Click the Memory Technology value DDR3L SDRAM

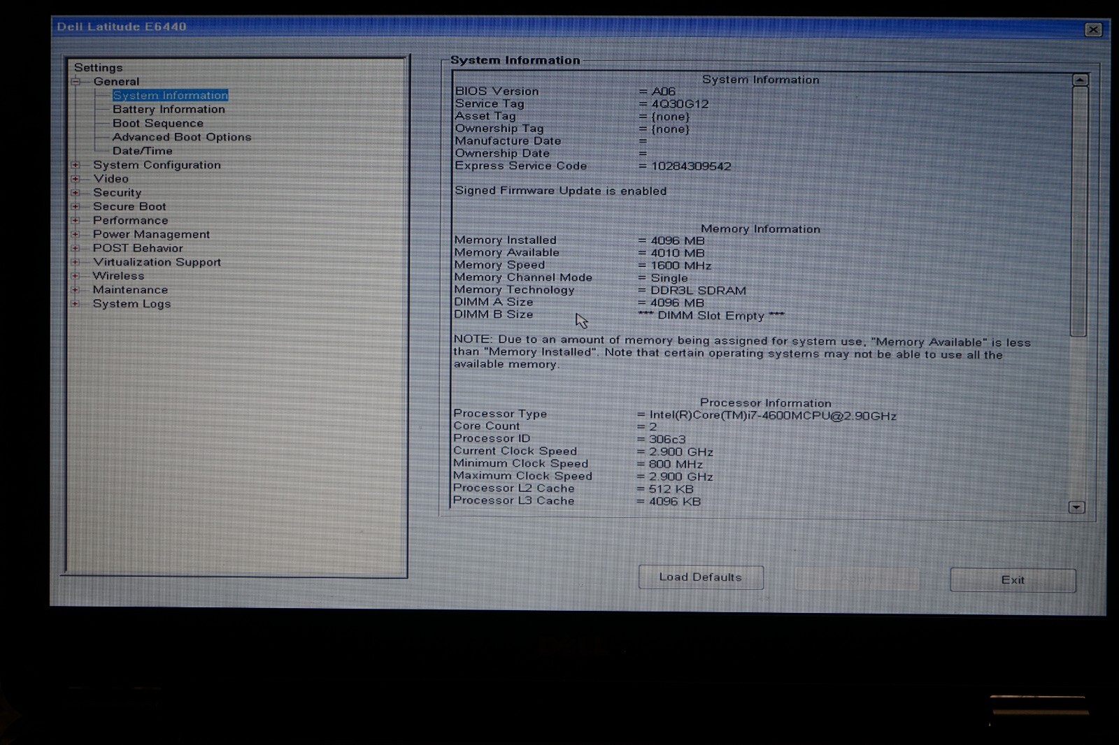(x=698, y=290)
